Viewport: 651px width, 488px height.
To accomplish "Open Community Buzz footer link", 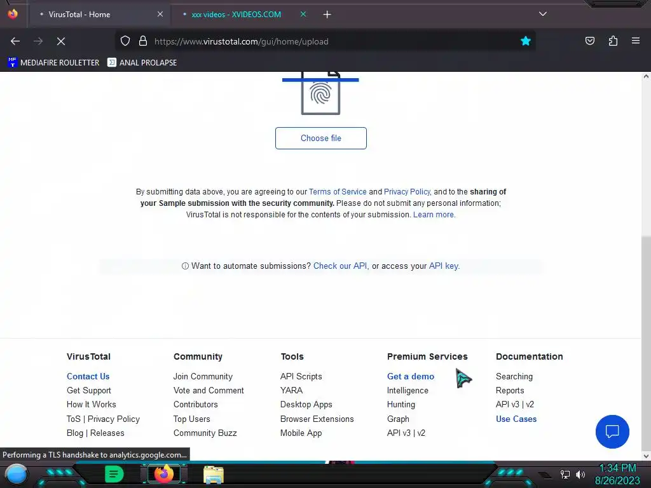I will pos(205,433).
